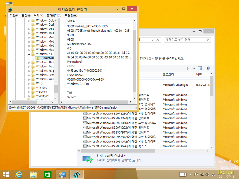Click the search magnifier icon
The width and height of the screenshot is (239, 179).
pyautogui.click(x=207, y=40)
